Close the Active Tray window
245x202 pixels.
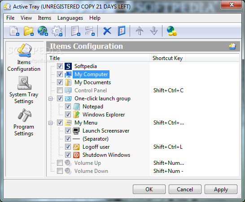tap(232, 4)
